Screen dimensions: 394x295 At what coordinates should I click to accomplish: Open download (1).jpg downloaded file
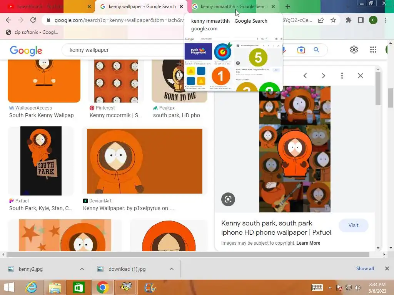point(127,269)
